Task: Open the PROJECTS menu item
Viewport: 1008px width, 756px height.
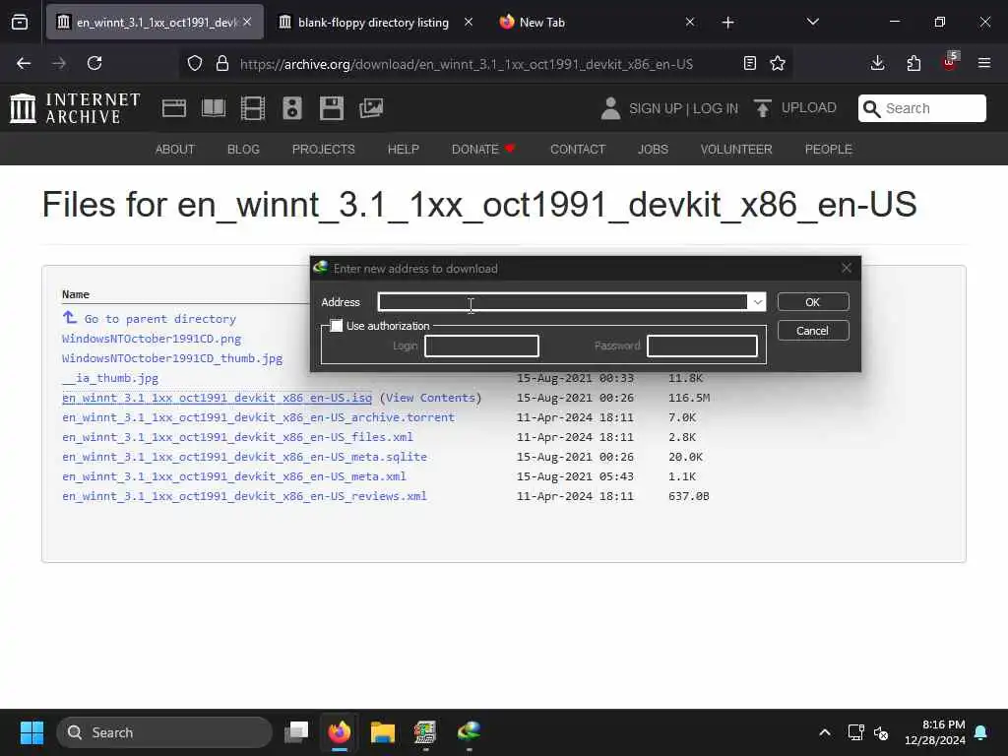Action: pos(323,150)
